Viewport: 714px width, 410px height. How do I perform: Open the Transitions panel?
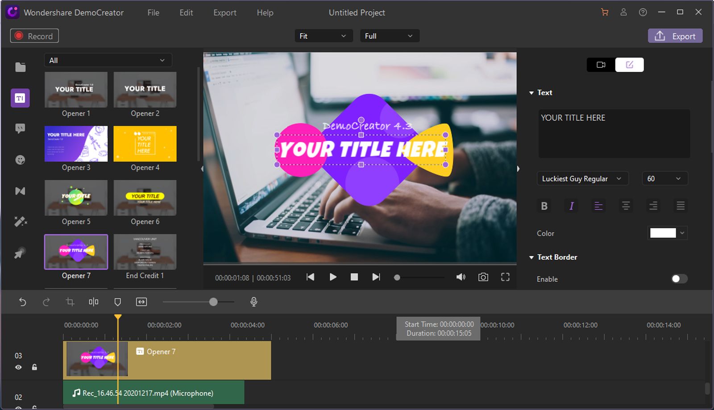point(20,191)
